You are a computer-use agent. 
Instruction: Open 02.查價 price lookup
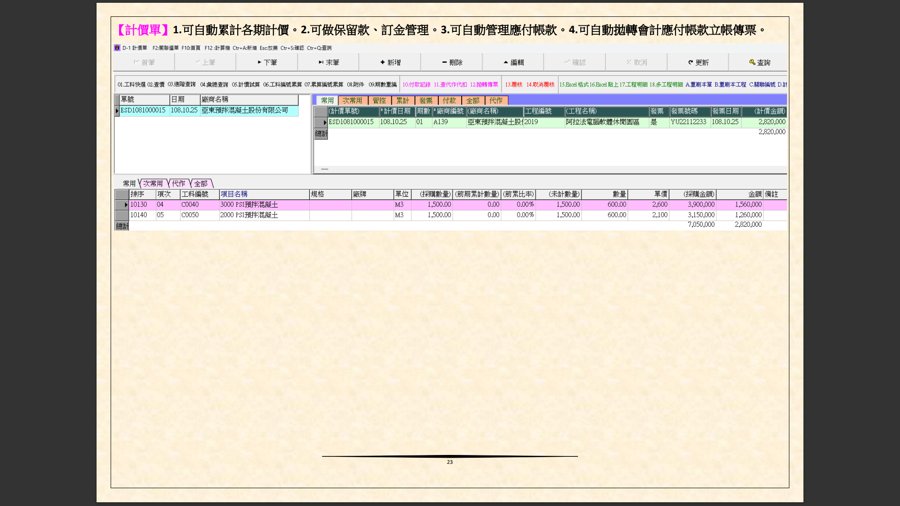(x=156, y=85)
